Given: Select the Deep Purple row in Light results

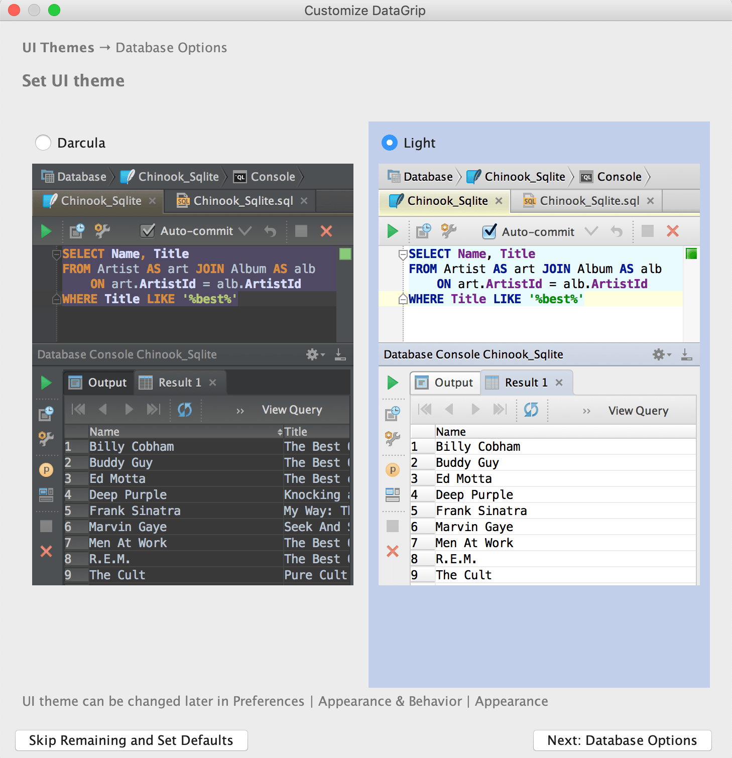Looking at the screenshot, I should click(x=553, y=495).
